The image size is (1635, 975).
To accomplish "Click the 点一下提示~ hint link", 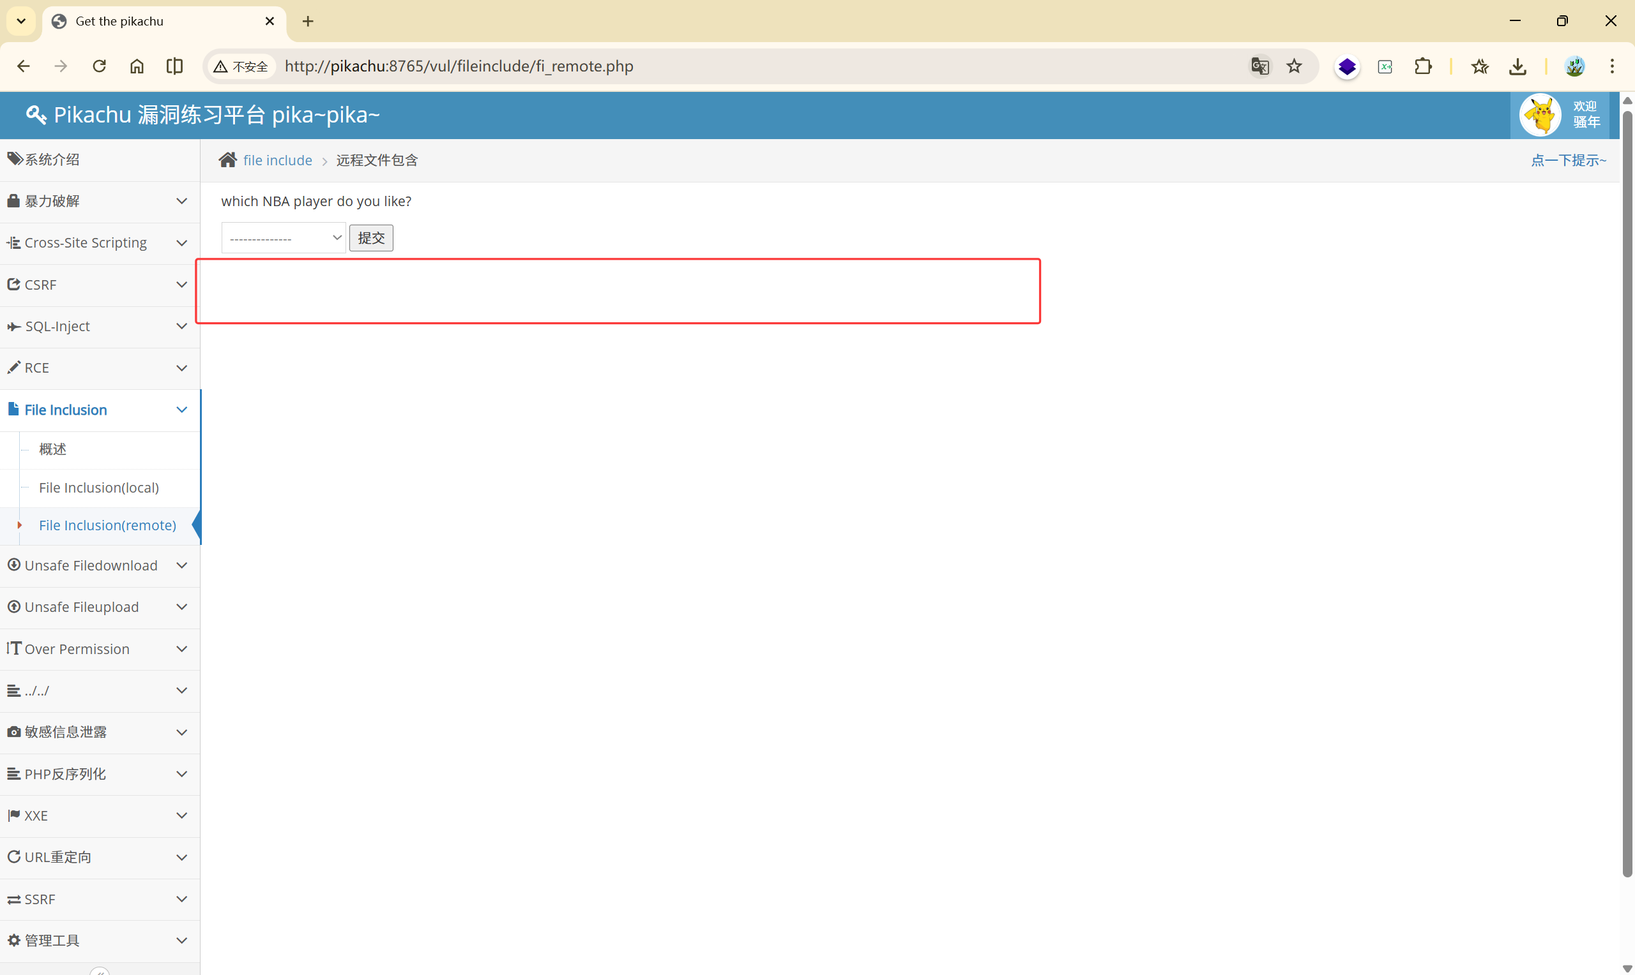I will (x=1568, y=160).
